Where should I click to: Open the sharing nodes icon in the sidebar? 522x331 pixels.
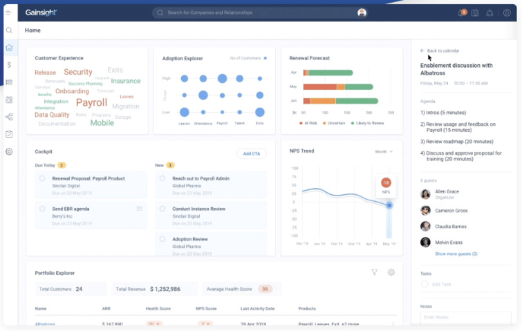[x=9, y=117]
